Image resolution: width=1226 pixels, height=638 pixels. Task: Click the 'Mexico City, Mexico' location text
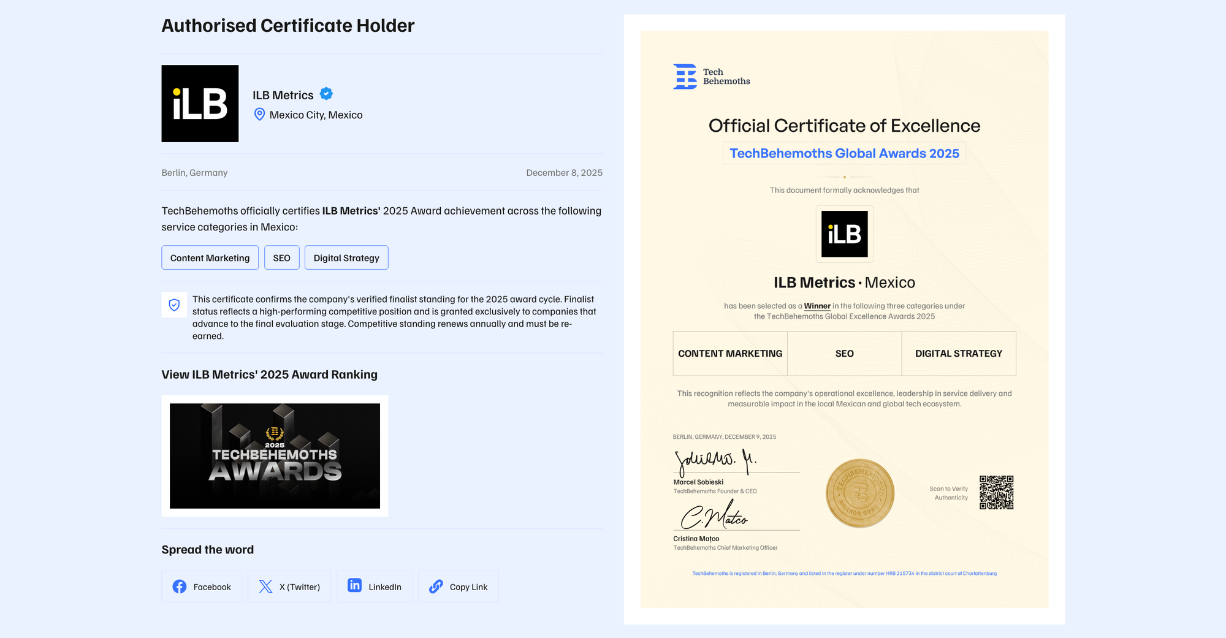point(316,115)
